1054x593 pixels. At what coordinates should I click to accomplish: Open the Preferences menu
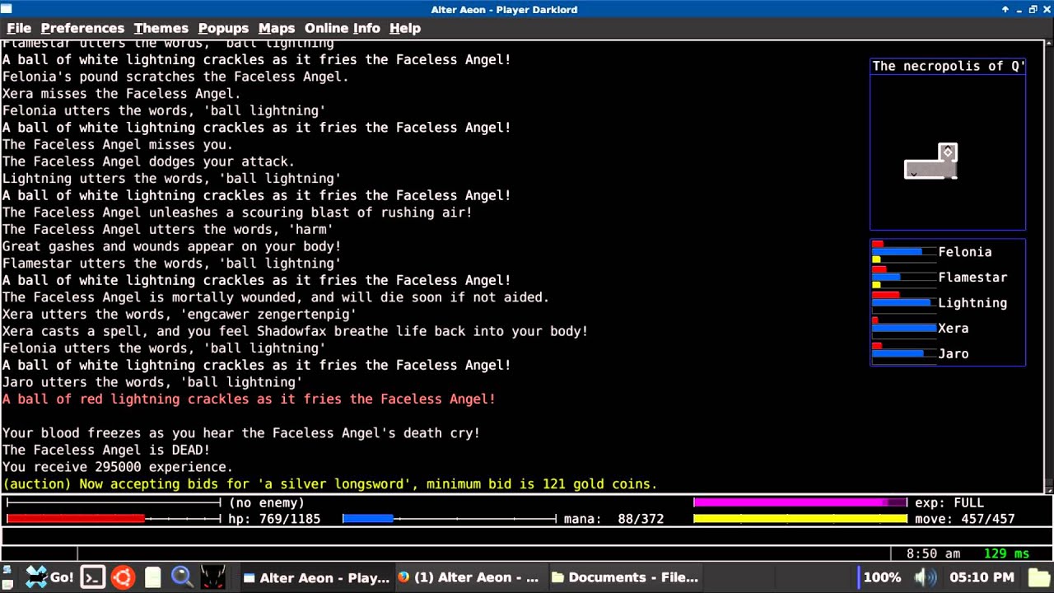pyautogui.click(x=82, y=28)
